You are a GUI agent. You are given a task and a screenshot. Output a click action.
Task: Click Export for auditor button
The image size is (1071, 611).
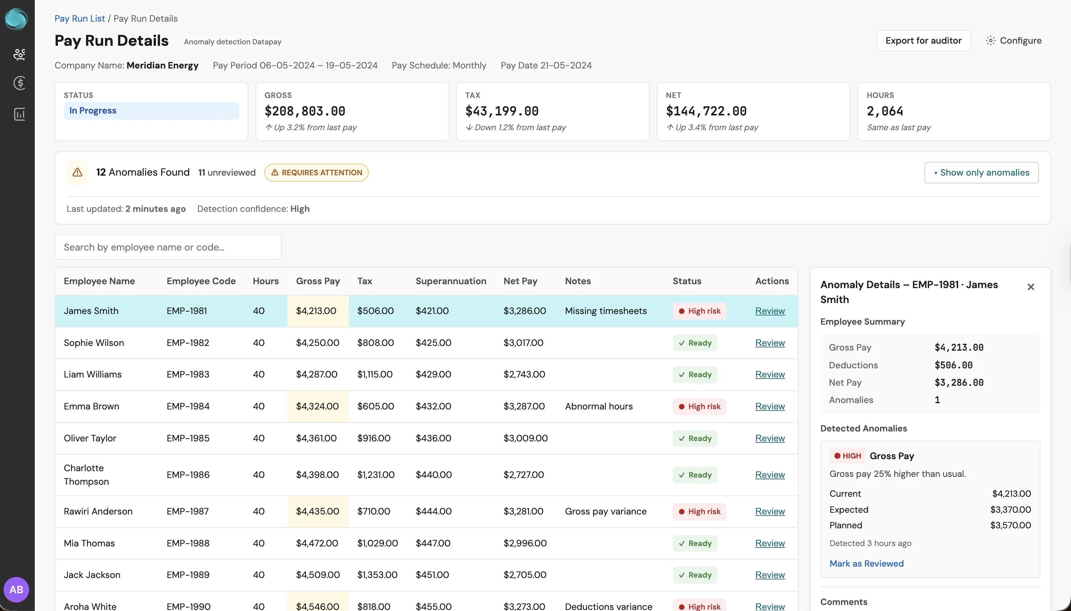pos(923,41)
